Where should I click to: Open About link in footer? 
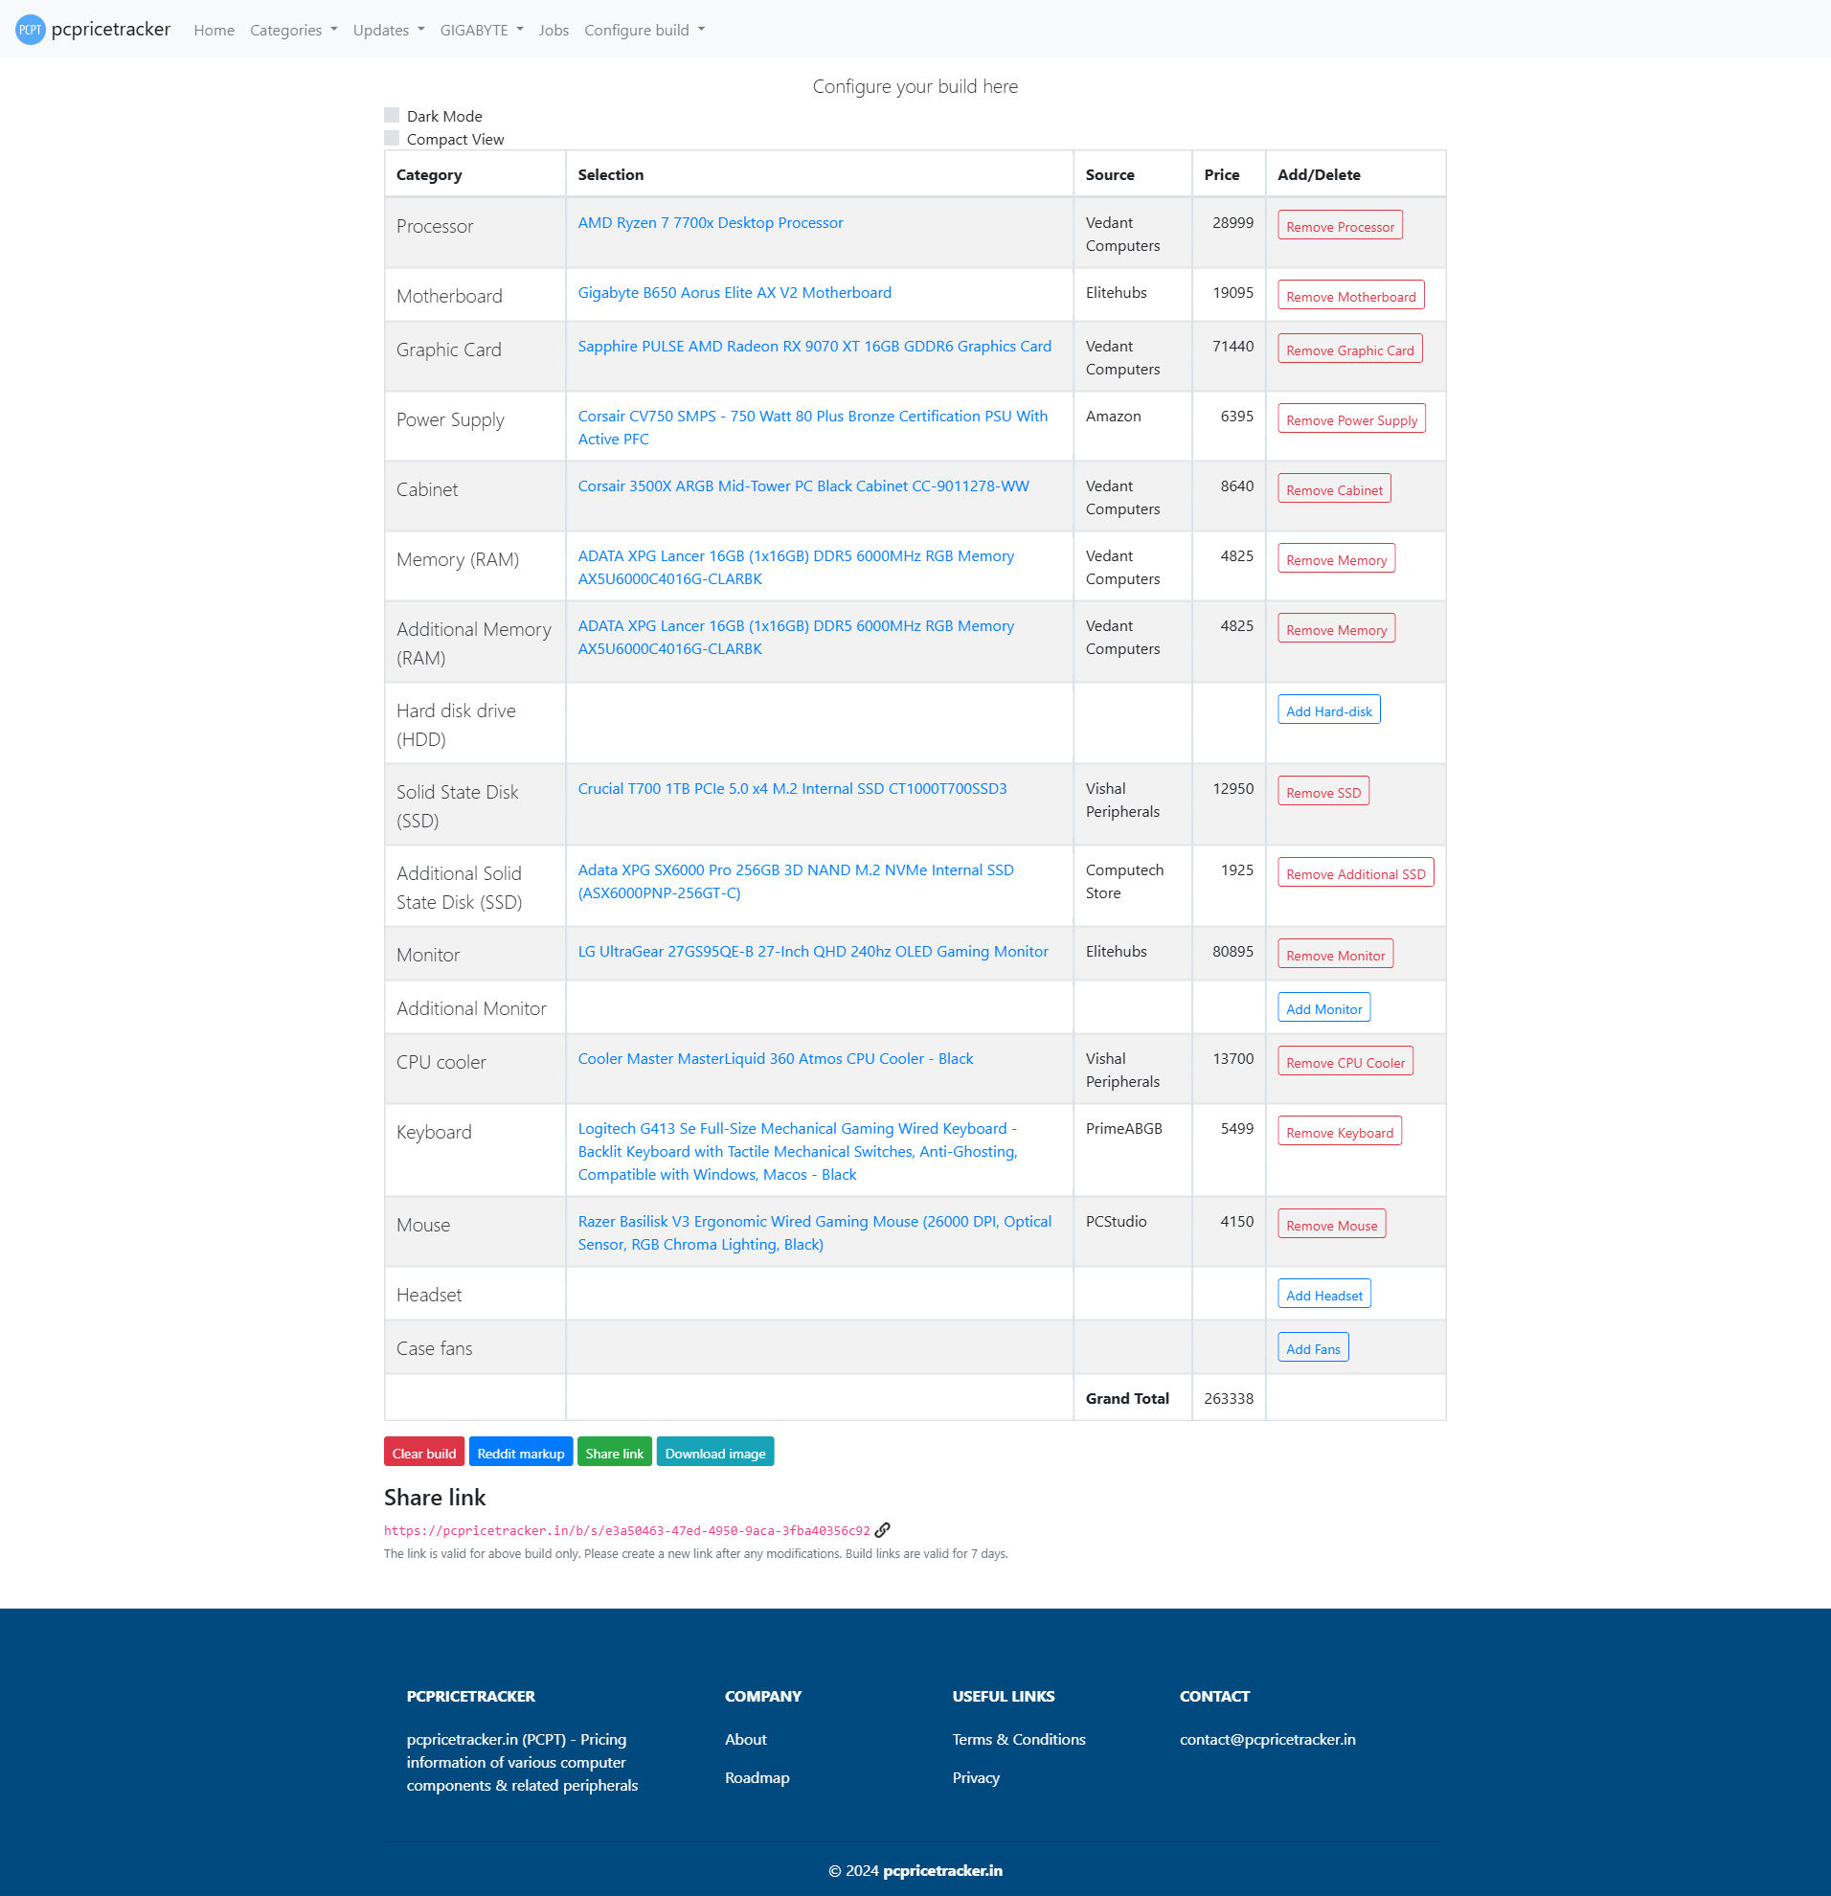click(x=745, y=1738)
